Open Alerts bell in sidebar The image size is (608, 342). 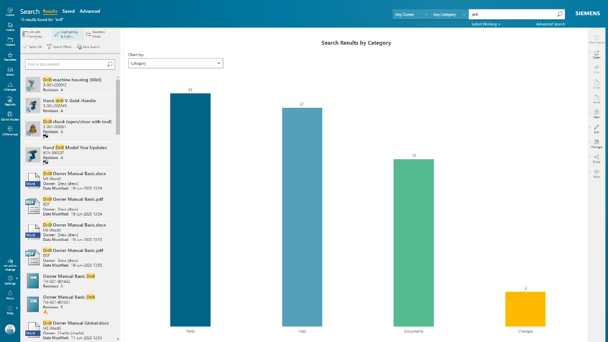(x=10, y=294)
